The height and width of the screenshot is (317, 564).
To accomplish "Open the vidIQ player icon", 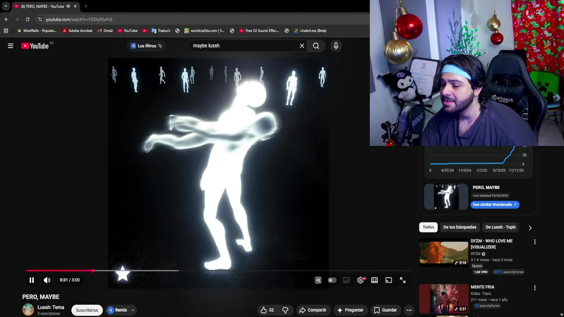I will (x=318, y=280).
